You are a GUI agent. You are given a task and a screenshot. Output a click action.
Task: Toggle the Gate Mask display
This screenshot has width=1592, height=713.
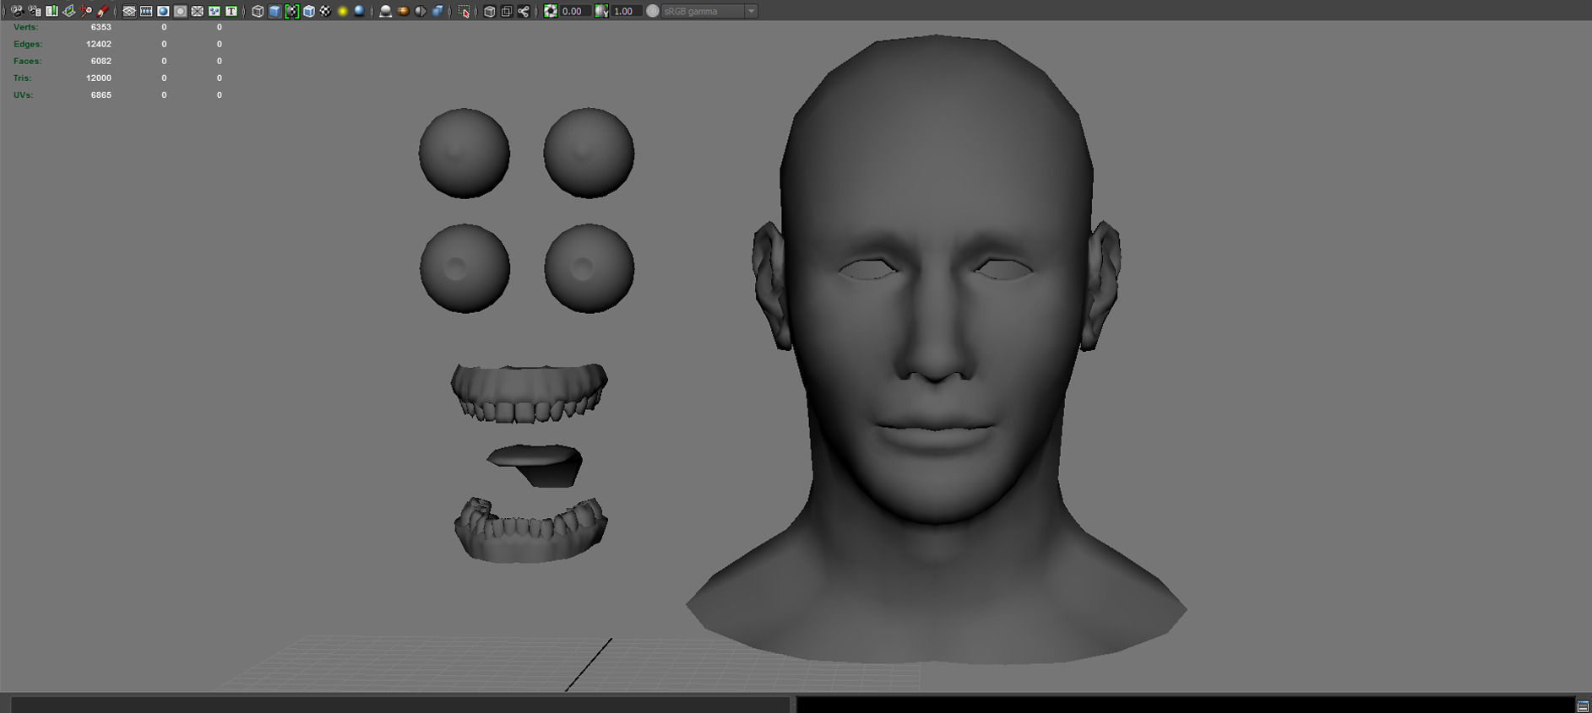180,11
